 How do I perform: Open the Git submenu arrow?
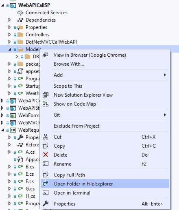[165, 115]
